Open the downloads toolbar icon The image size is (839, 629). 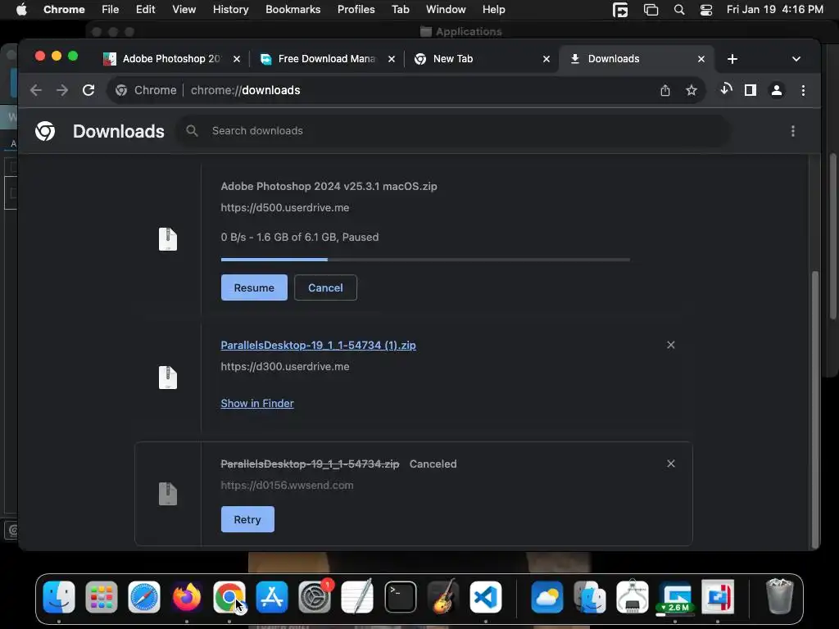726,90
